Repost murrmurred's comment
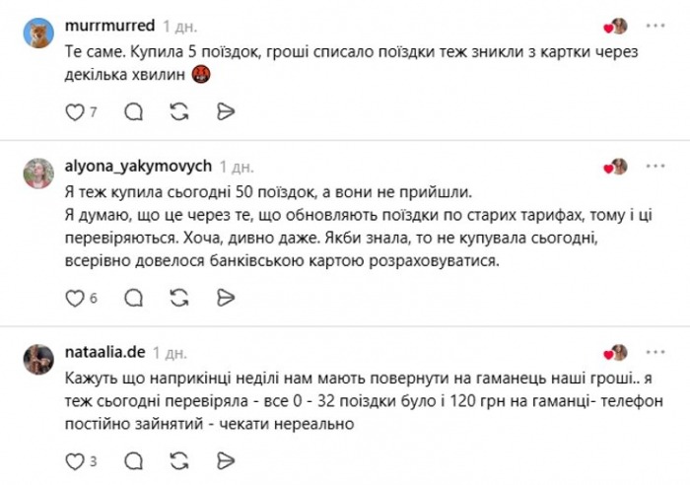 click(x=179, y=112)
